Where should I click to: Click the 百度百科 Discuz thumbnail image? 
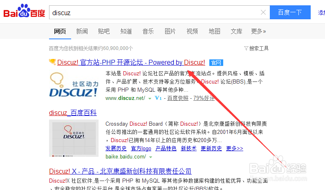(74, 138)
